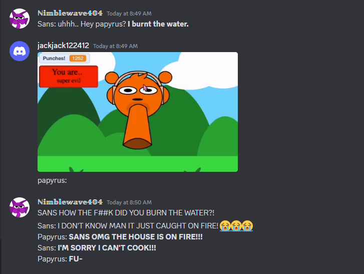Click the 8:49 AM timestamp of Nimblewave404's first message
This screenshot has height=274, width=364.
coord(129,14)
